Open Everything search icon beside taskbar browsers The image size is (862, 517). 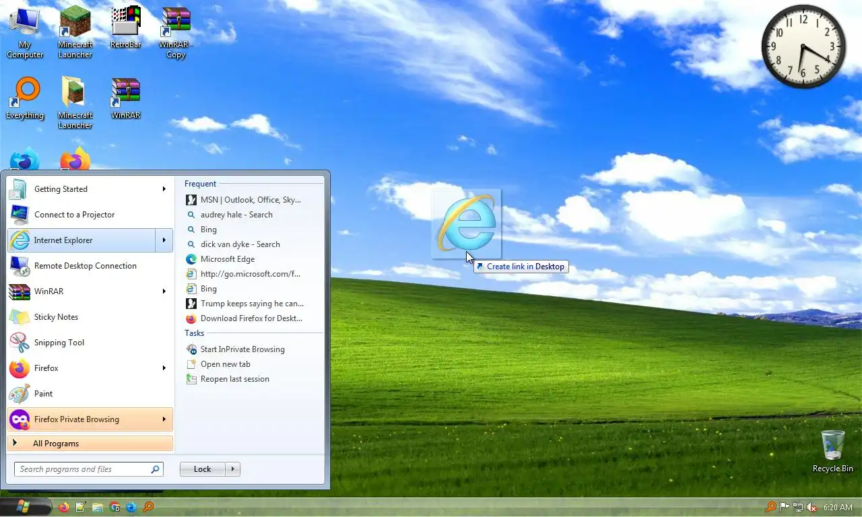click(148, 507)
